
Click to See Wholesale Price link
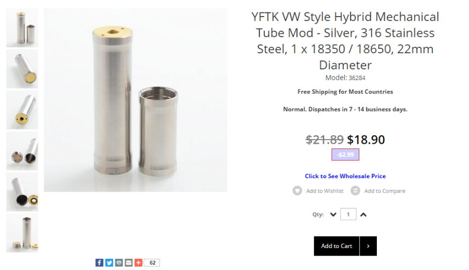click(345, 176)
